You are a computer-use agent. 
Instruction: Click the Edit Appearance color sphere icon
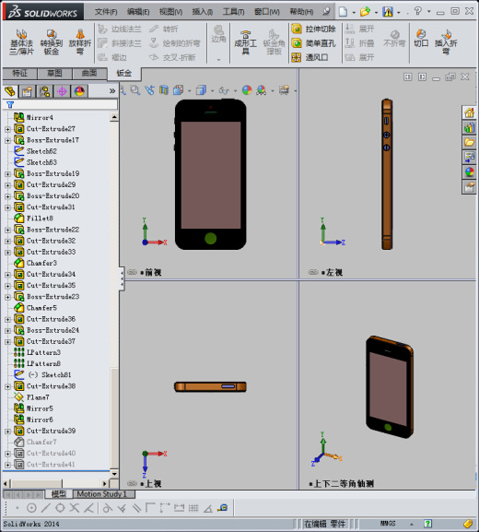[x=247, y=90]
